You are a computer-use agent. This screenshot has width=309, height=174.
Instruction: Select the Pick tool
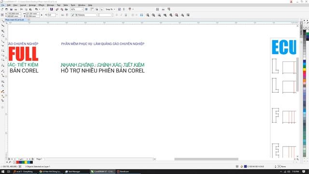(2, 21)
